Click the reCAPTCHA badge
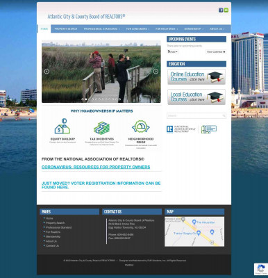This screenshot has width=268, height=278. coord(261,269)
